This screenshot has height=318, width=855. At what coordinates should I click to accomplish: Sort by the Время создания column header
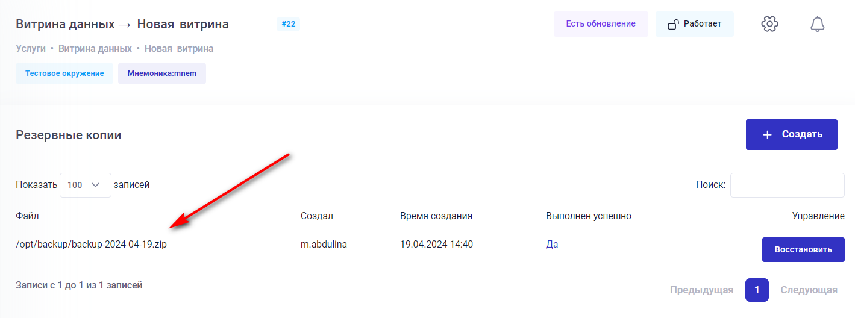[436, 216]
